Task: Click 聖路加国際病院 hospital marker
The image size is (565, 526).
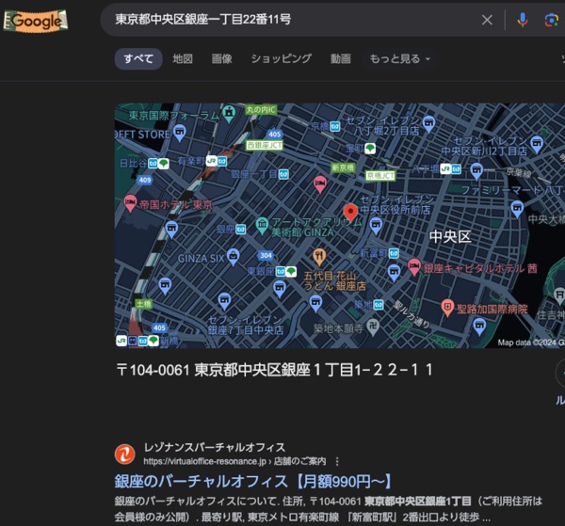Action: (447, 308)
